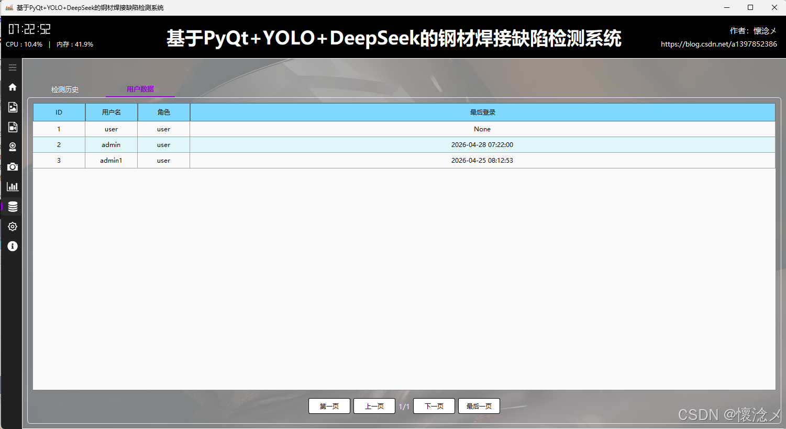Screen dimensions: 786x429
Task: Select the ID cell '3'
Action: click(x=59, y=161)
